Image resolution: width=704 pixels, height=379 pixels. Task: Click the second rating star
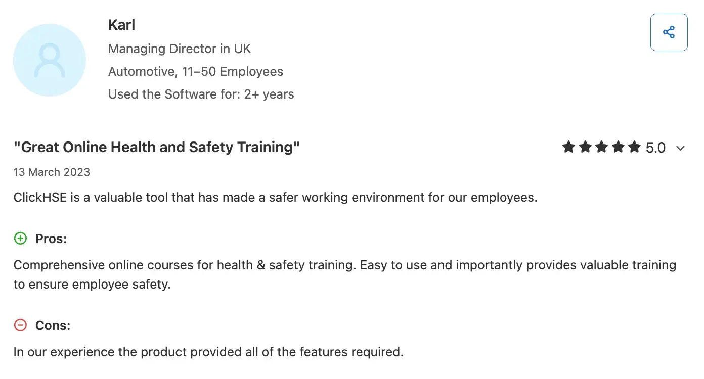tap(585, 148)
